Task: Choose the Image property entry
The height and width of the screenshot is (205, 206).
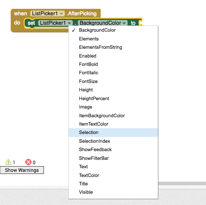Action: tap(113, 107)
